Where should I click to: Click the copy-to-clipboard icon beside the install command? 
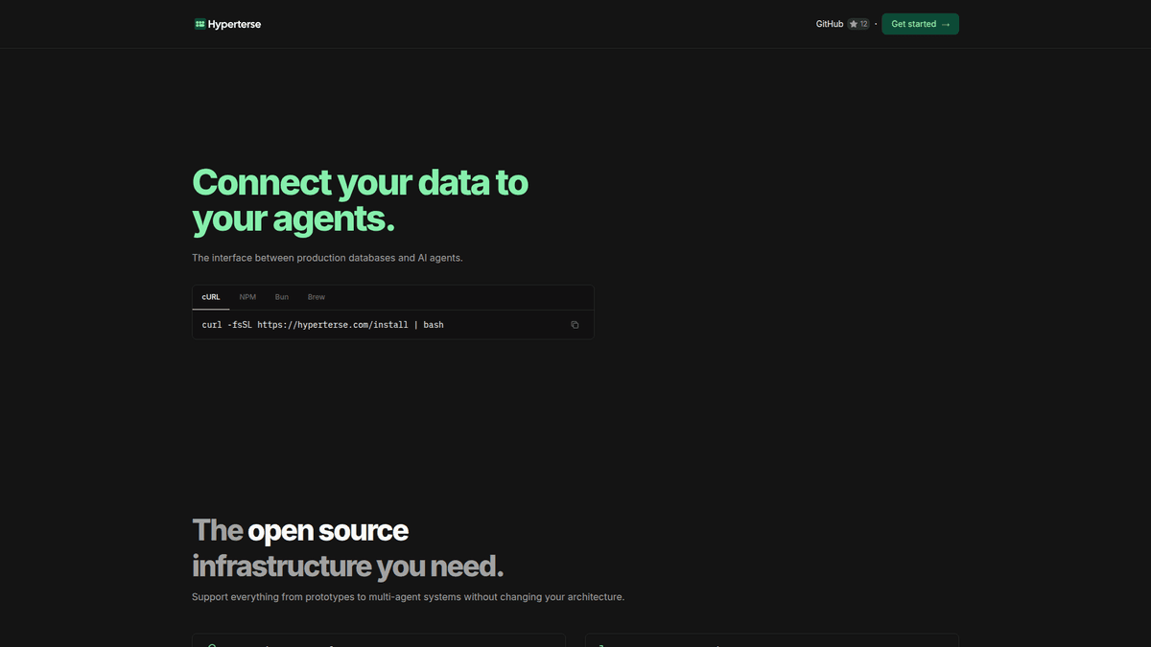575,325
